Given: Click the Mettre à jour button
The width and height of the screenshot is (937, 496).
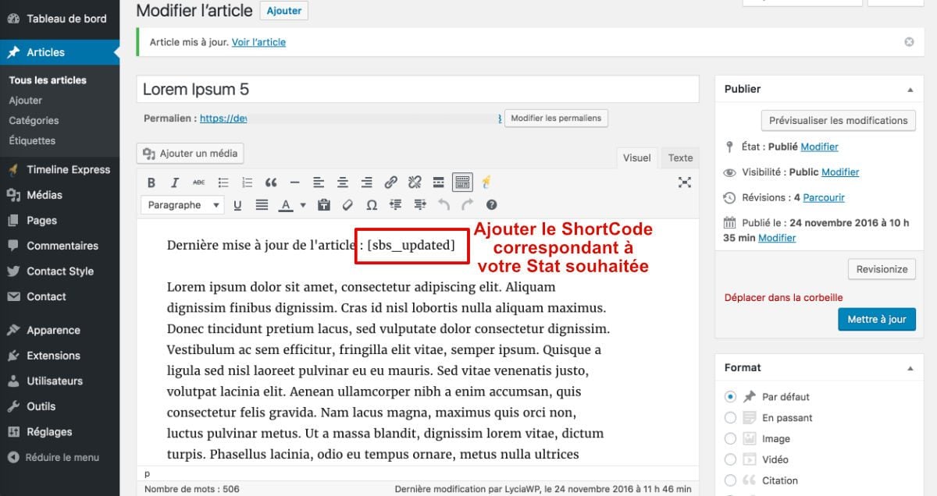Looking at the screenshot, I should click(877, 319).
